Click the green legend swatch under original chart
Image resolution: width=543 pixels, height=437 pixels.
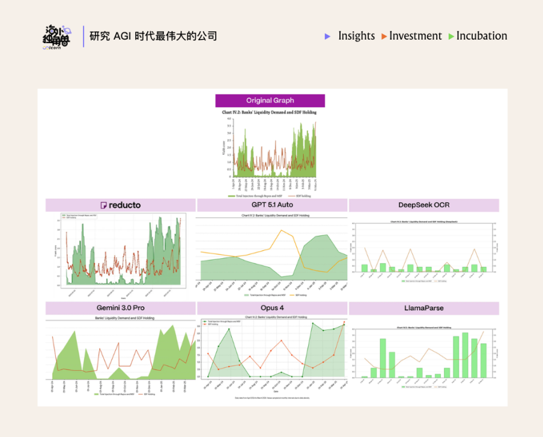(231, 196)
